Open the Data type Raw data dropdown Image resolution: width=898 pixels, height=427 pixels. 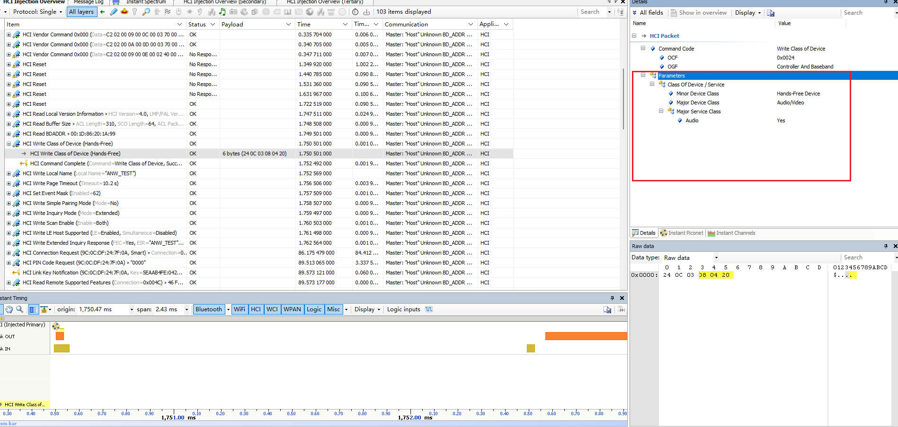[x=716, y=258]
